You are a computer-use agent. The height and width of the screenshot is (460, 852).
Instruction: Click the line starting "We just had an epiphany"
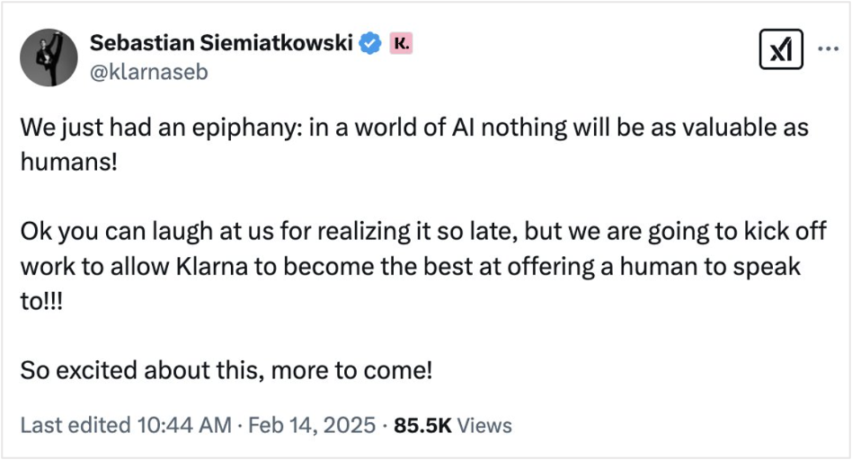[413, 128]
